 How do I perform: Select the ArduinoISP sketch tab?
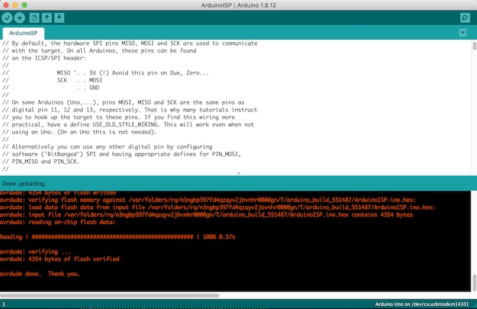coord(23,33)
